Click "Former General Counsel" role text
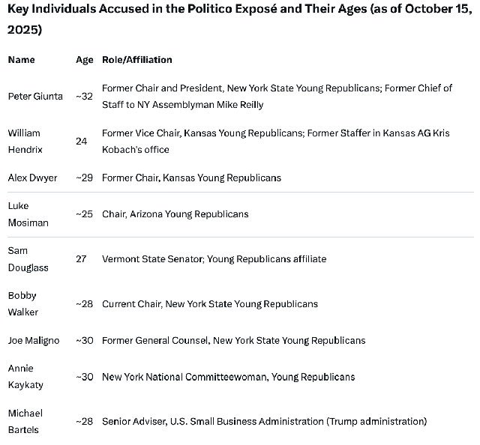480x445 pixels. coord(155,340)
